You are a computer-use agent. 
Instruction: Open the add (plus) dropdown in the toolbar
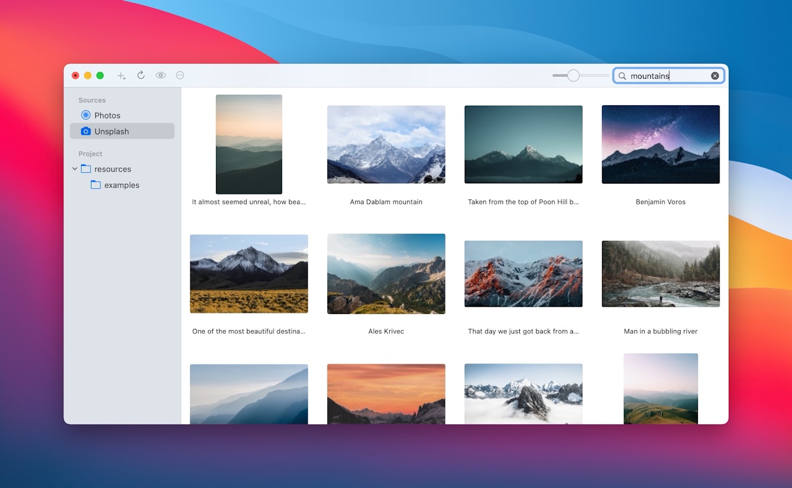point(121,76)
